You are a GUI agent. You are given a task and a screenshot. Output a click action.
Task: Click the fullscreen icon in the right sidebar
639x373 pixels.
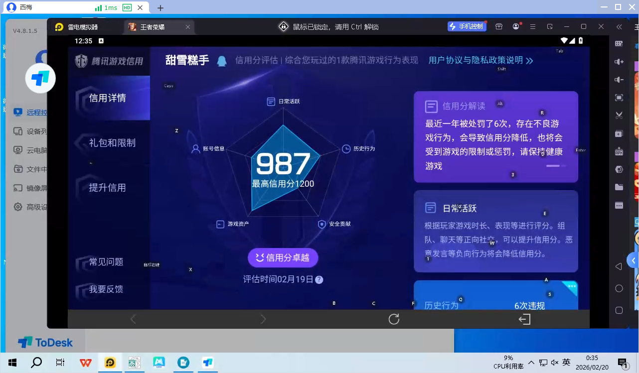coord(619,97)
